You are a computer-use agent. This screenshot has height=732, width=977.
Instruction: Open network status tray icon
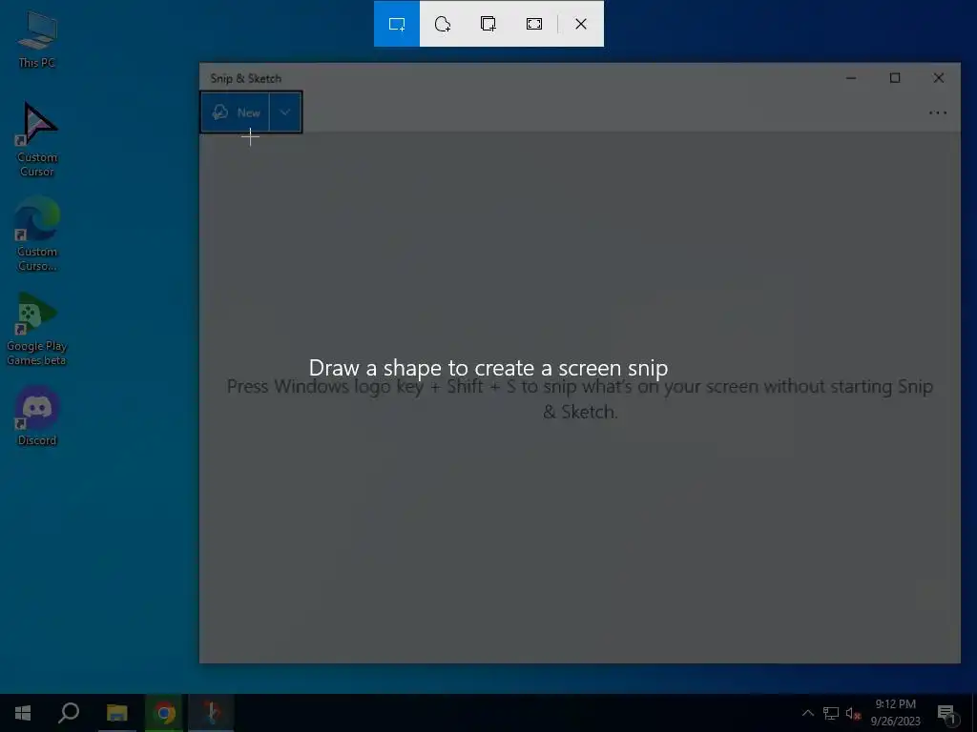pos(831,713)
